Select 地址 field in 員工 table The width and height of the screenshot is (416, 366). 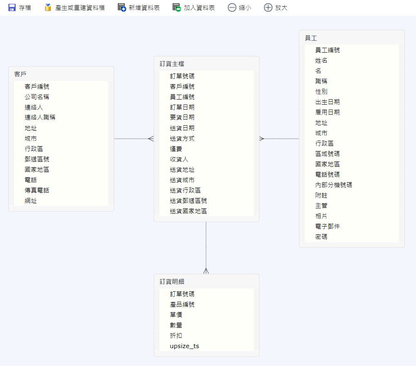[352, 123]
